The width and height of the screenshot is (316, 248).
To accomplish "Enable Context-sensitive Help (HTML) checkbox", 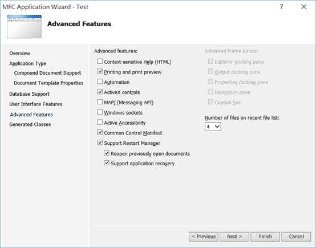I will (100, 61).
